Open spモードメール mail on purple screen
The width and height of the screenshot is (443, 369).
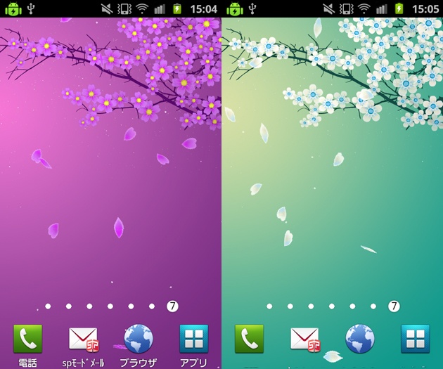click(83, 339)
